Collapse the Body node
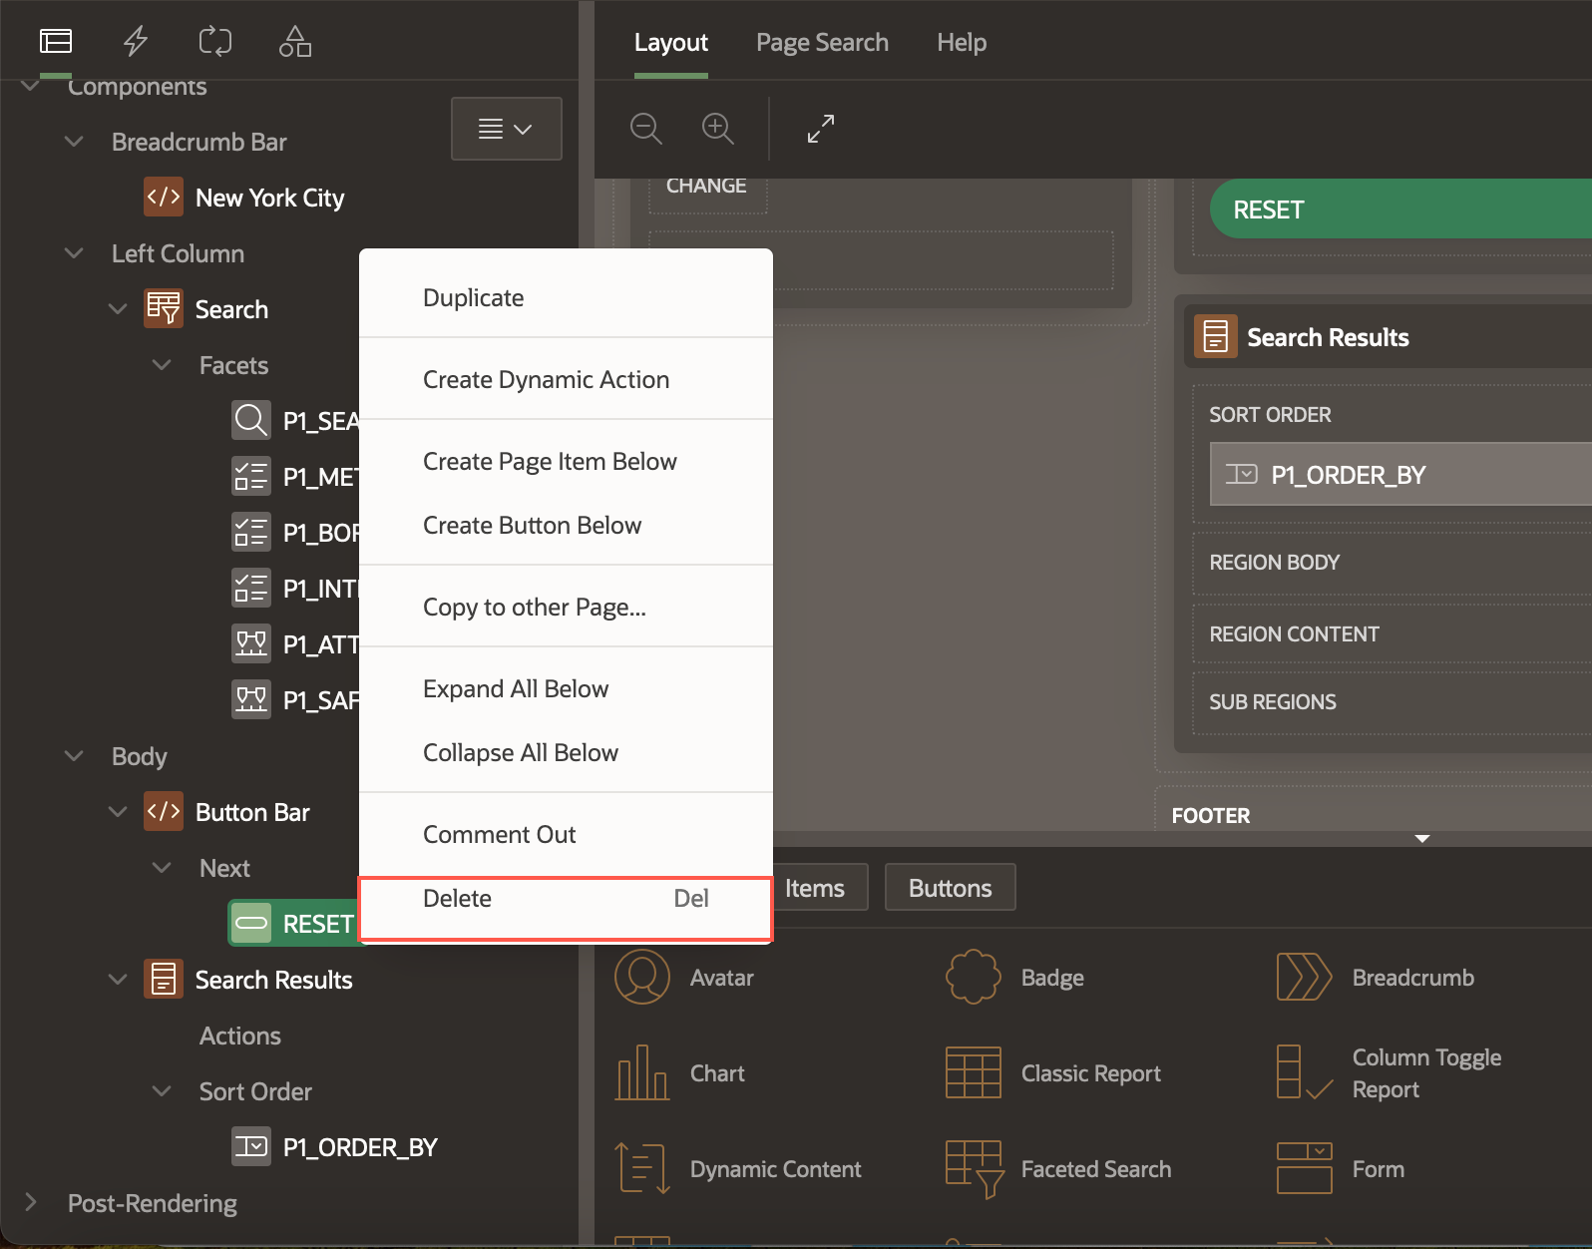 click(74, 756)
